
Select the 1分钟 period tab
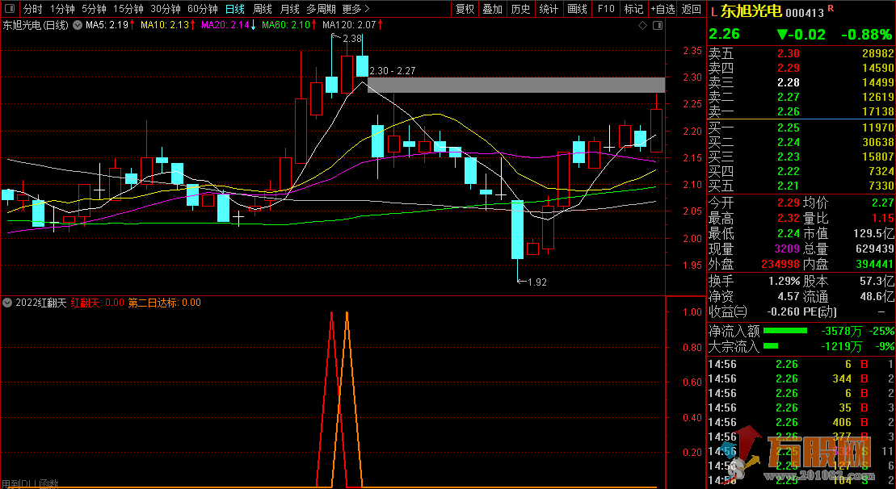click(x=62, y=9)
